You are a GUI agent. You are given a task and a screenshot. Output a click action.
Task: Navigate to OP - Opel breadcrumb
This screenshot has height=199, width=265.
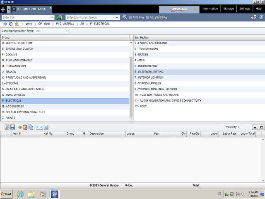click(44, 24)
